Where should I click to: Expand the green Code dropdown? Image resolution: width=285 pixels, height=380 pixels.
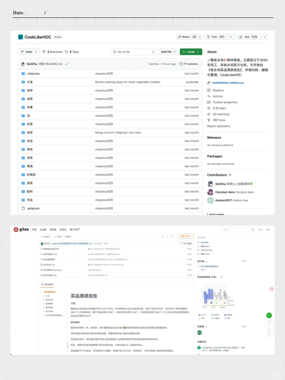coord(191,52)
